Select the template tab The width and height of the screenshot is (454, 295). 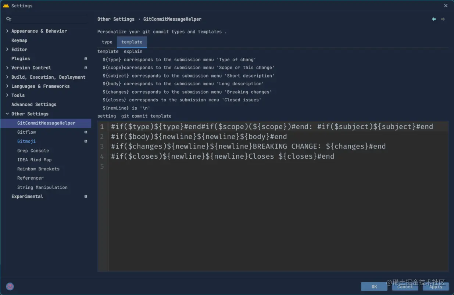[132, 42]
